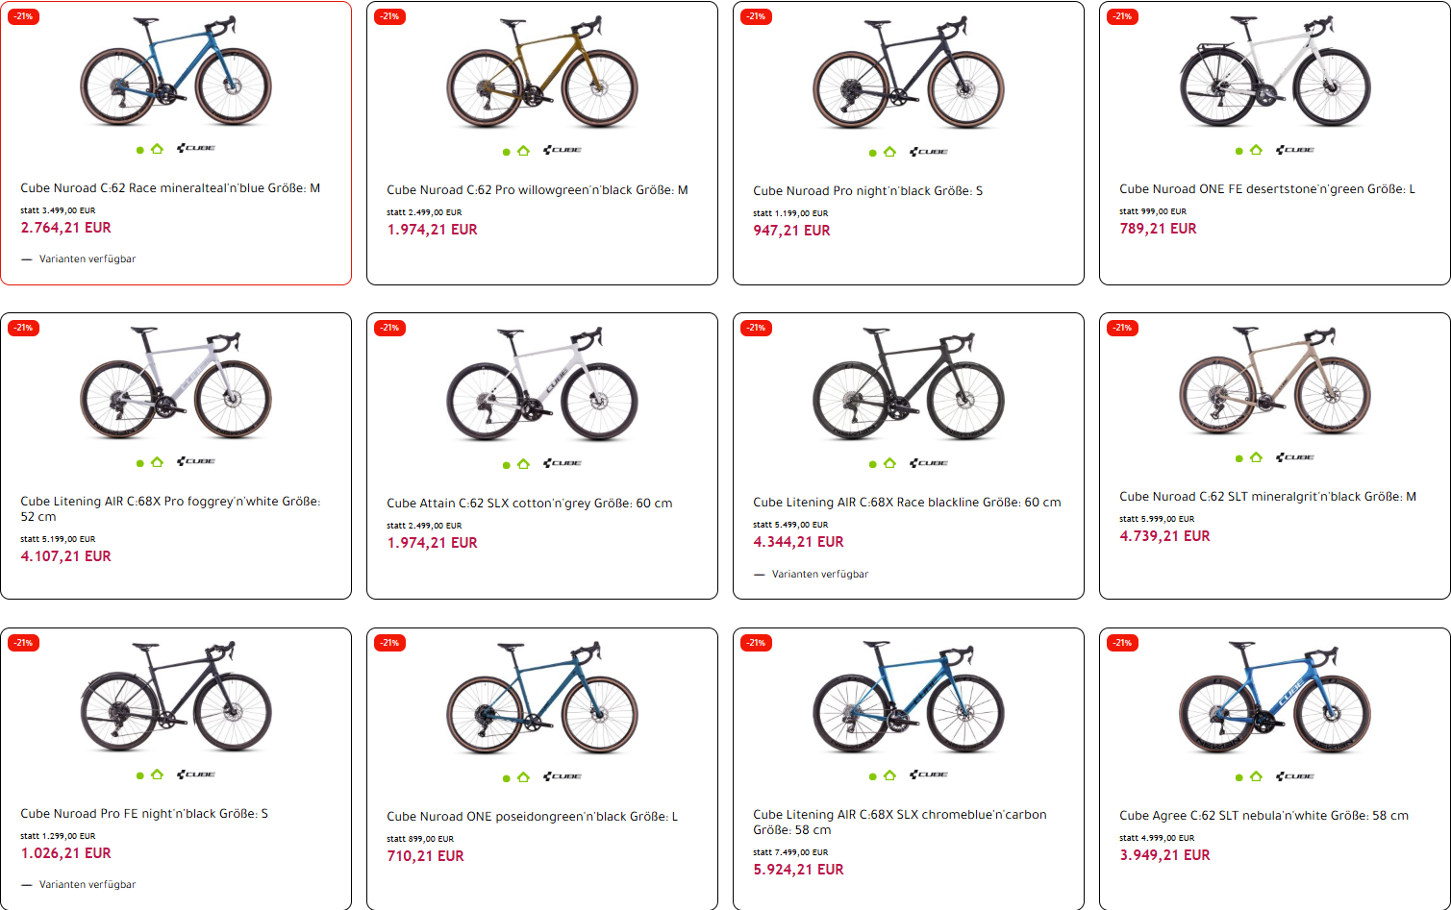Open the Cube Nuroad C:62 Pro willowgreen title link
The height and width of the screenshot is (910, 1451).
(x=537, y=190)
